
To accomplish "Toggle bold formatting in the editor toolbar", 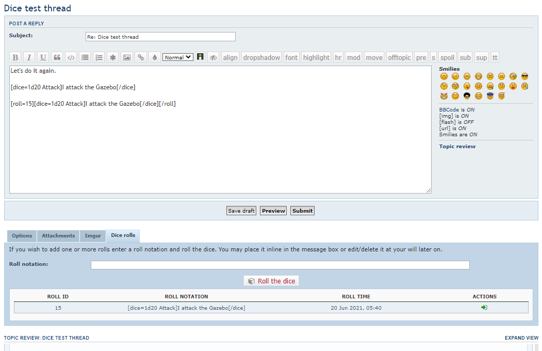I will [x=15, y=57].
